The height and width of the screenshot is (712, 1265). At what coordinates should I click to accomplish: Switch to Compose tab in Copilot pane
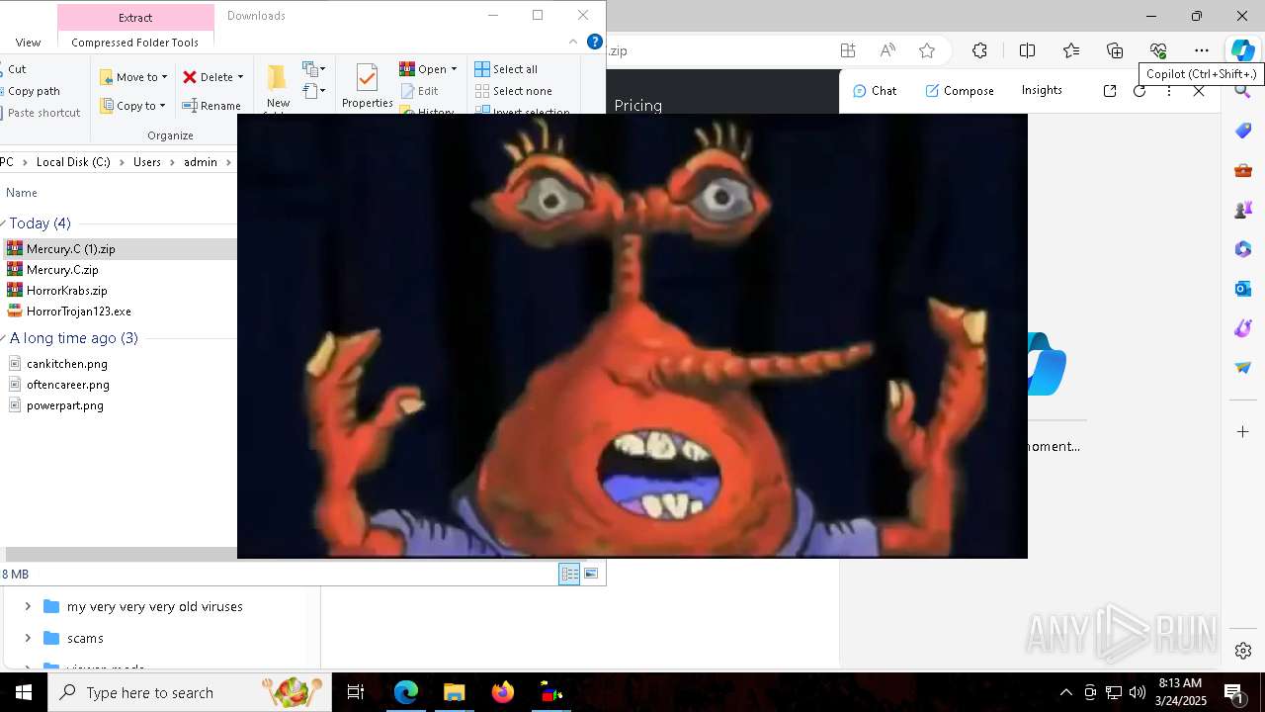coord(960,90)
